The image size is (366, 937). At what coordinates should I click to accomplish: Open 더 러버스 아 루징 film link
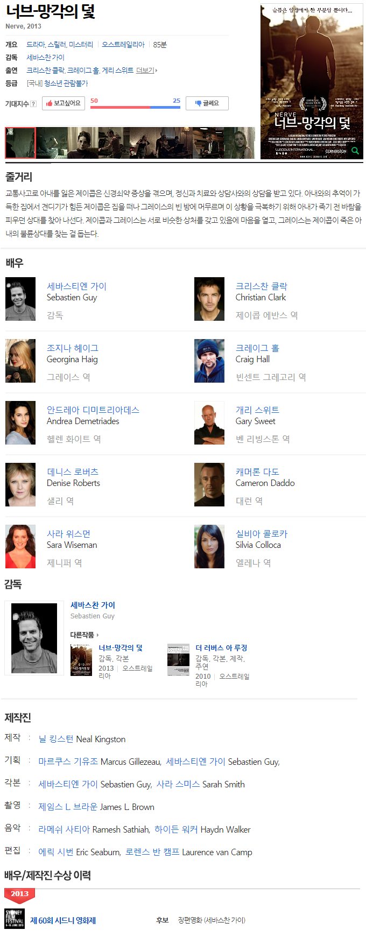point(221,648)
